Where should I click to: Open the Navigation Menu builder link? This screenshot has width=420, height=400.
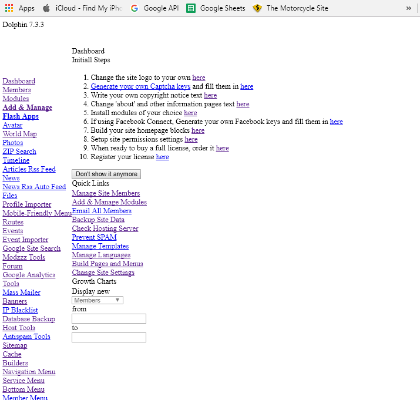click(29, 372)
